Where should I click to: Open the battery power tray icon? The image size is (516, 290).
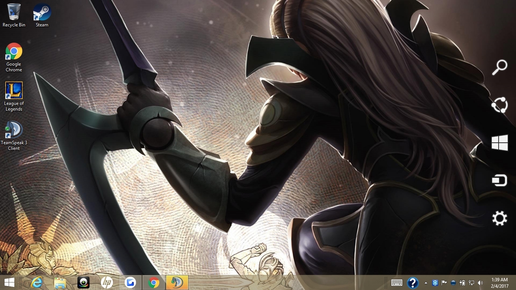click(462, 283)
